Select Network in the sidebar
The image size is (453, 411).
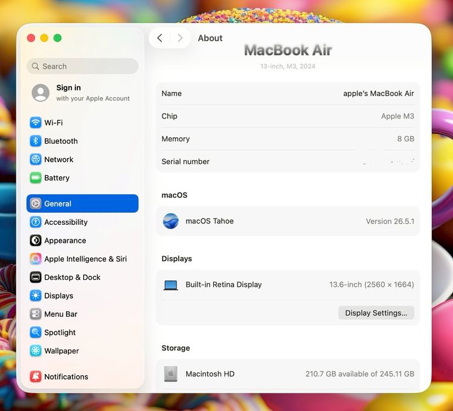click(x=82, y=159)
